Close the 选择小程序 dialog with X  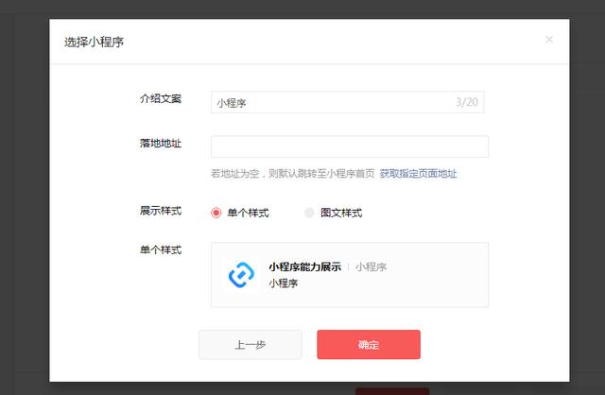click(x=549, y=40)
